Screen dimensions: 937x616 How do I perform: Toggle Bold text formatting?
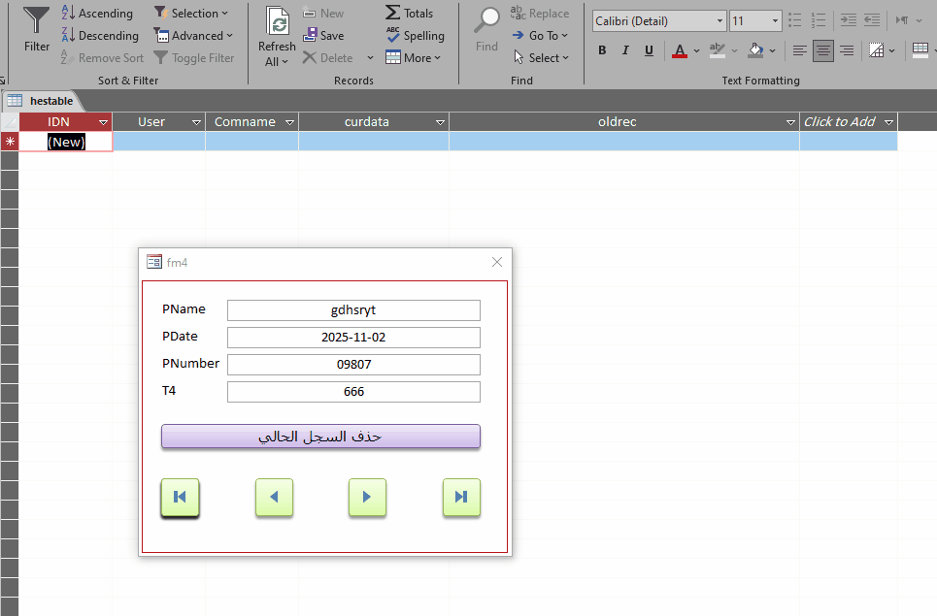[602, 50]
